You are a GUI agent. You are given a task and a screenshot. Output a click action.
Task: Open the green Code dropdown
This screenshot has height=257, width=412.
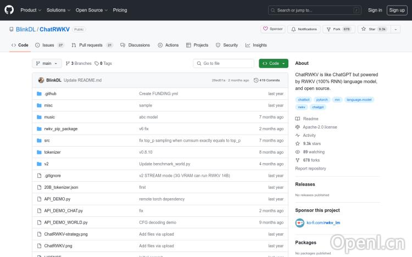[273, 63]
